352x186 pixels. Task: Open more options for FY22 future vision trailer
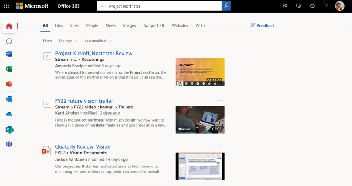220,100
